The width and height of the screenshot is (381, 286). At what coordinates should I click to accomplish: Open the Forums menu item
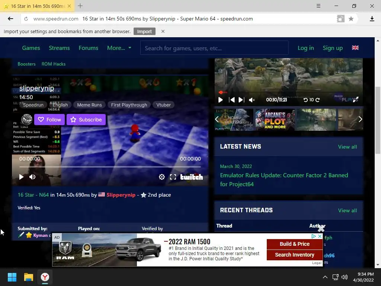pyautogui.click(x=89, y=48)
